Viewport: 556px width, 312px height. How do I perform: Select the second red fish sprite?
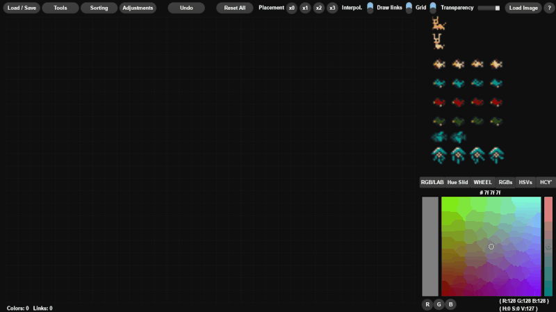click(x=458, y=102)
